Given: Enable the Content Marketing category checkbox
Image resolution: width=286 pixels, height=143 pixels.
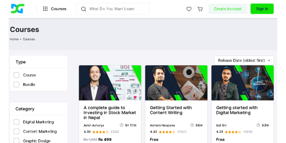Looking at the screenshot, I should (16, 131).
